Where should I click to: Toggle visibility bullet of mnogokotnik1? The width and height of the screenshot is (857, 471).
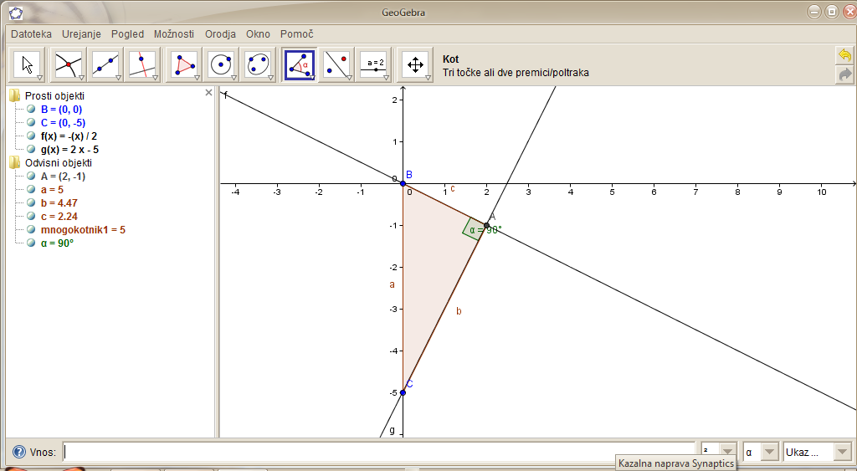[x=31, y=230]
